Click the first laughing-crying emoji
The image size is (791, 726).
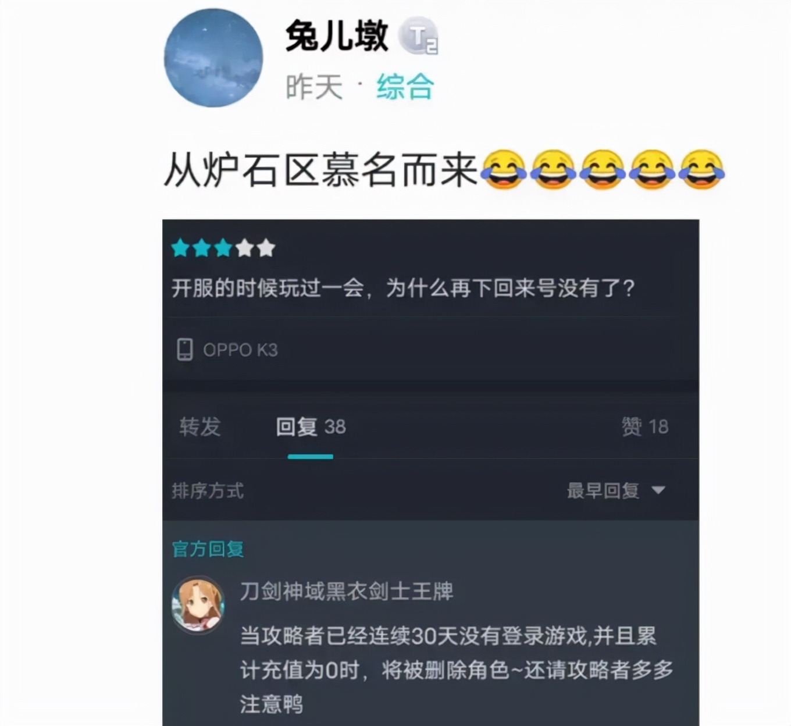tap(504, 170)
